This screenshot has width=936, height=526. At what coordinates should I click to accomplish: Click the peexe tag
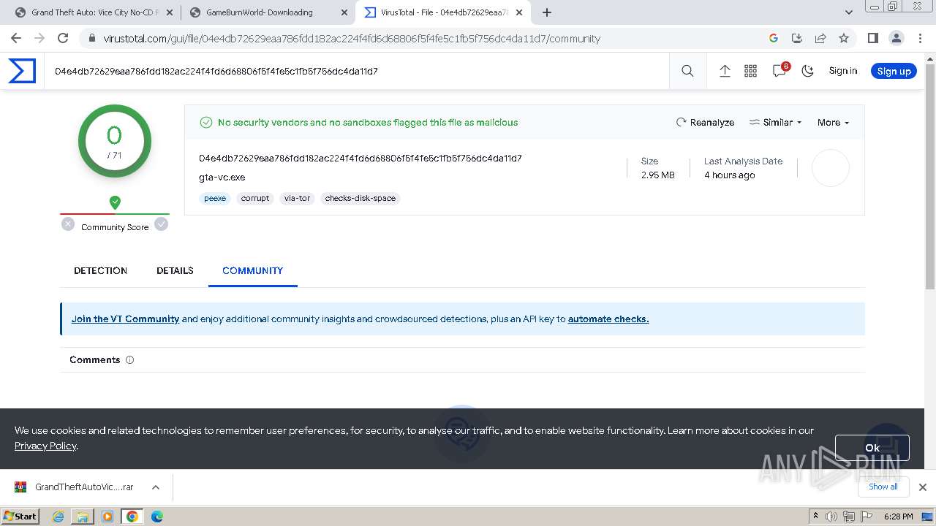click(215, 198)
